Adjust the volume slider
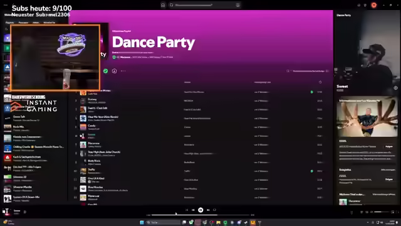This screenshot has width=401, height=226. point(382,212)
